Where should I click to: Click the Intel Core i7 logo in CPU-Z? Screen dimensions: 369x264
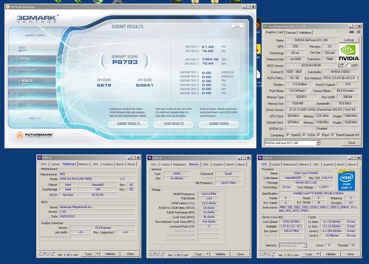pyautogui.click(x=346, y=180)
